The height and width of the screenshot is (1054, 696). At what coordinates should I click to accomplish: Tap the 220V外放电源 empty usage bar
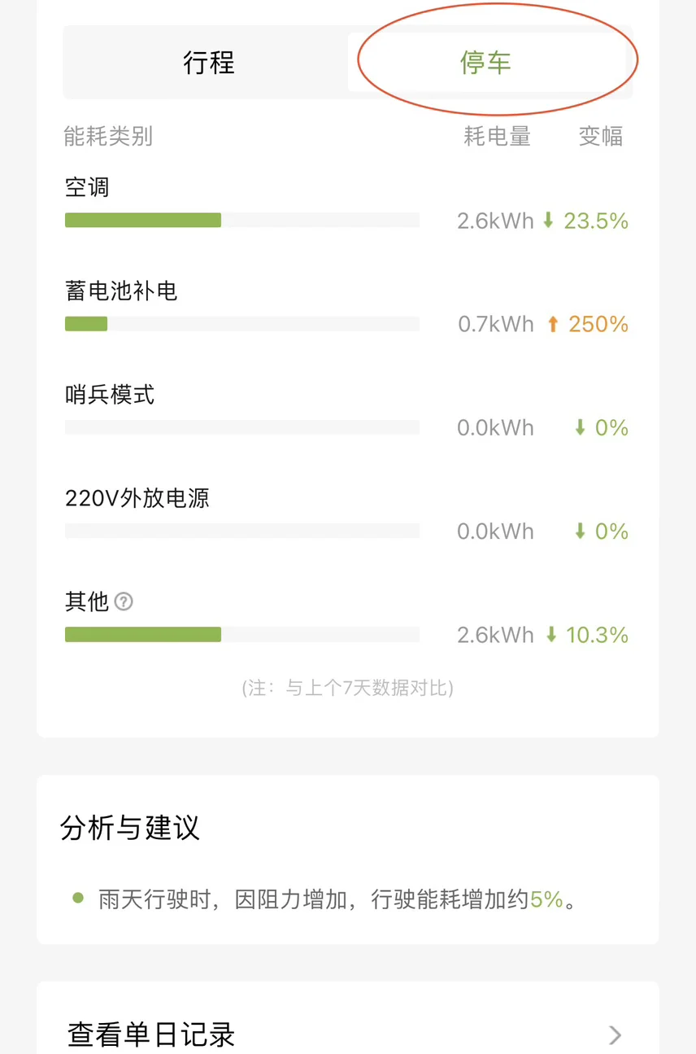242,531
